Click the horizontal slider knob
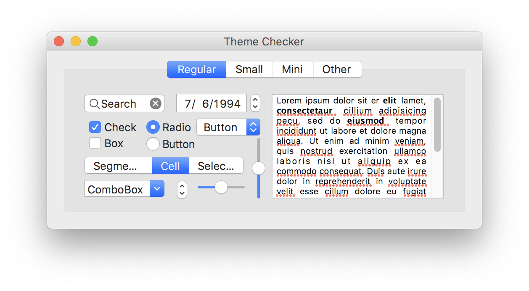The height and width of the screenshot is (291, 529). click(221, 187)
